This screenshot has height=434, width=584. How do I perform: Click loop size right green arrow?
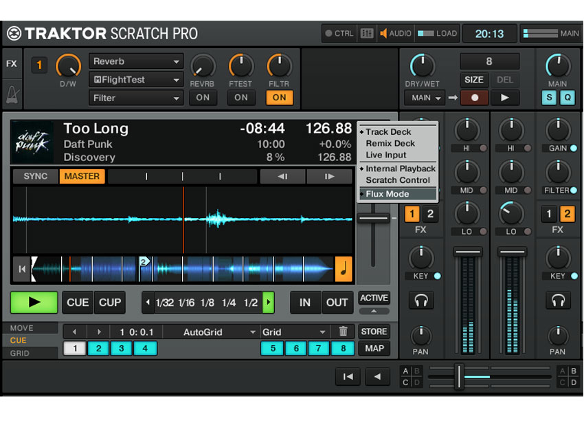pos(269,303)
